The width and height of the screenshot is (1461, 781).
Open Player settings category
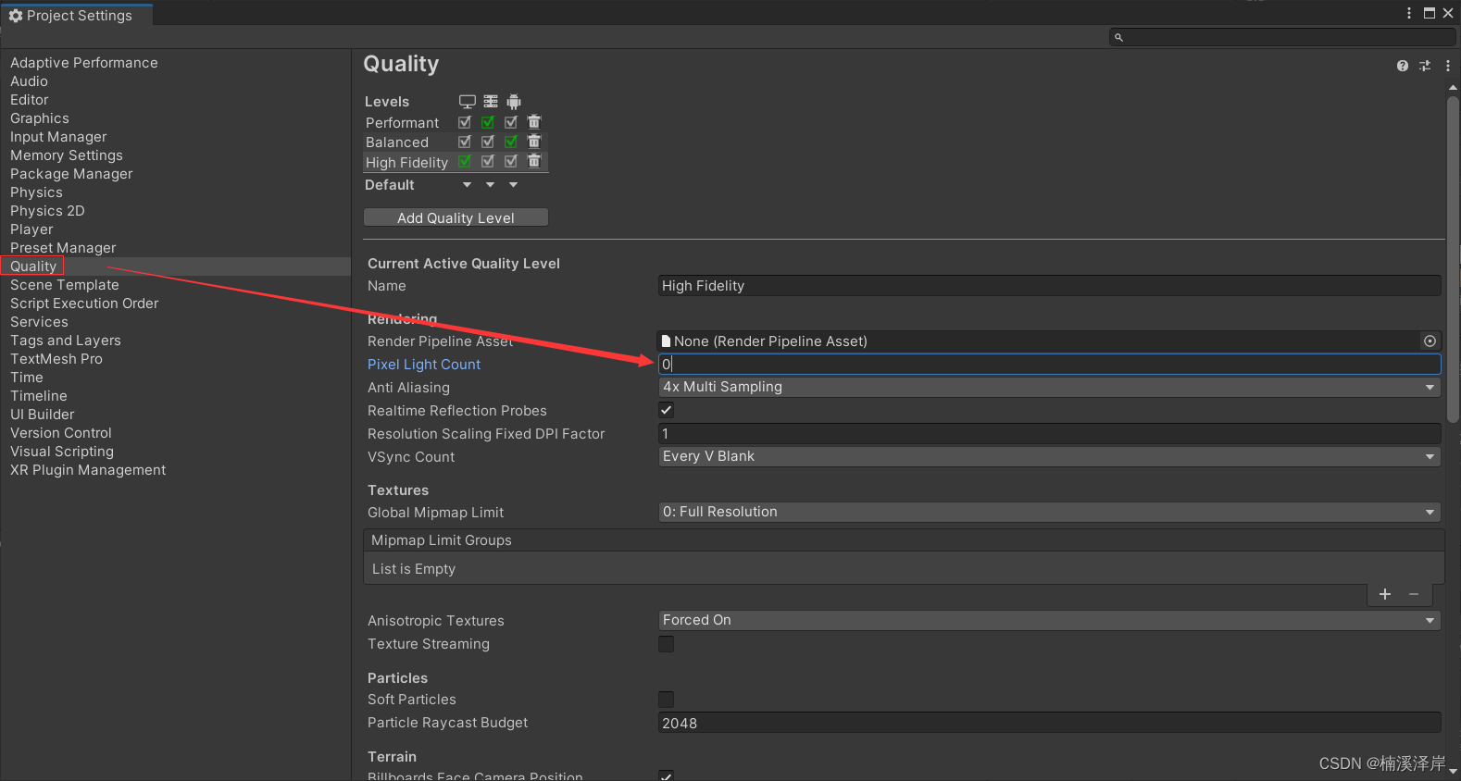coord(31,229)
